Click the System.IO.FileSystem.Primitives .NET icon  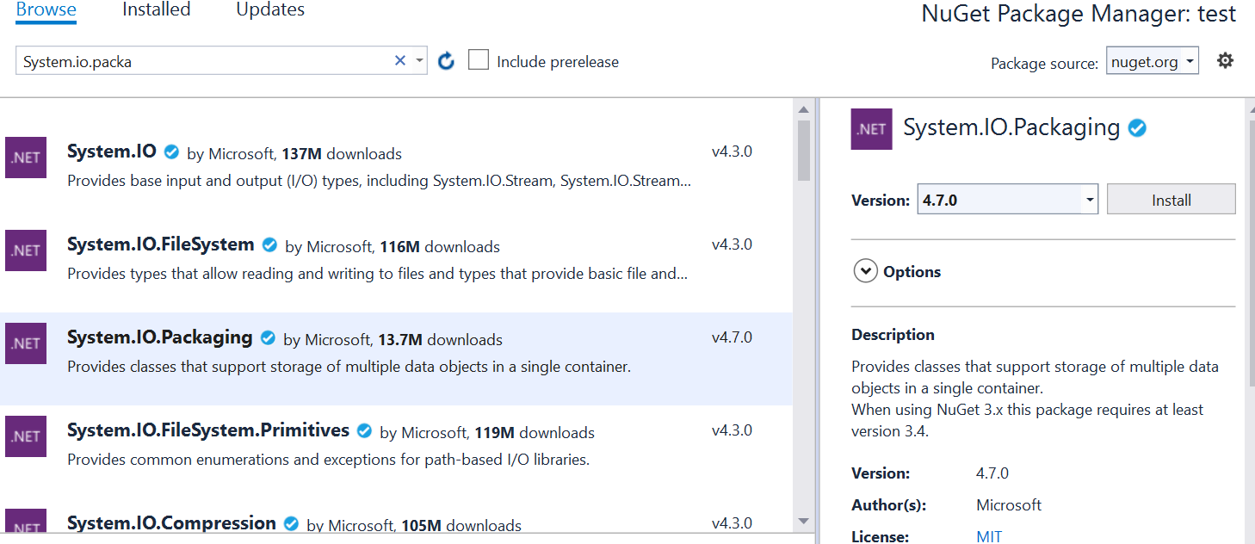coord(26,436)
